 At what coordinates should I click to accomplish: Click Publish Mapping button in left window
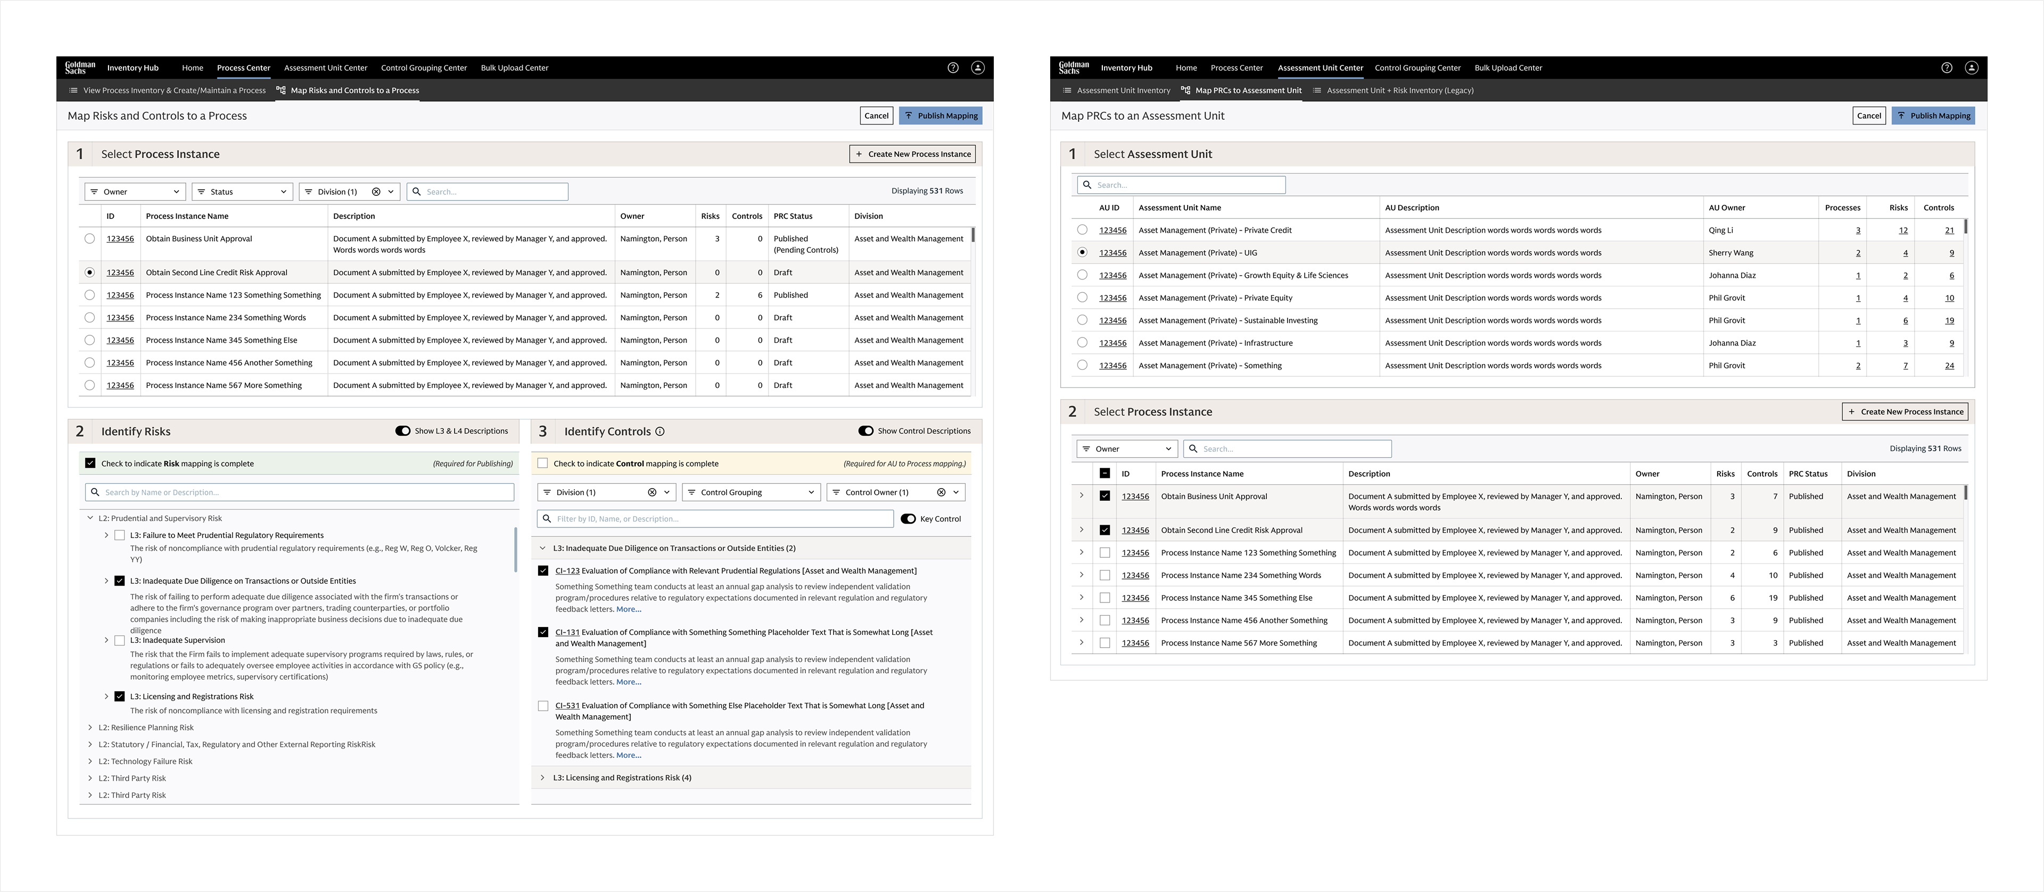(941, 116)
